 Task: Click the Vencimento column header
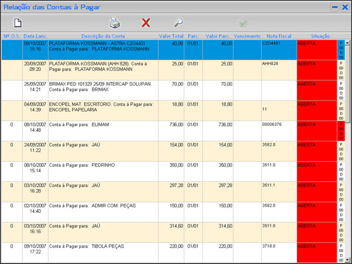(x=247, y=36)
